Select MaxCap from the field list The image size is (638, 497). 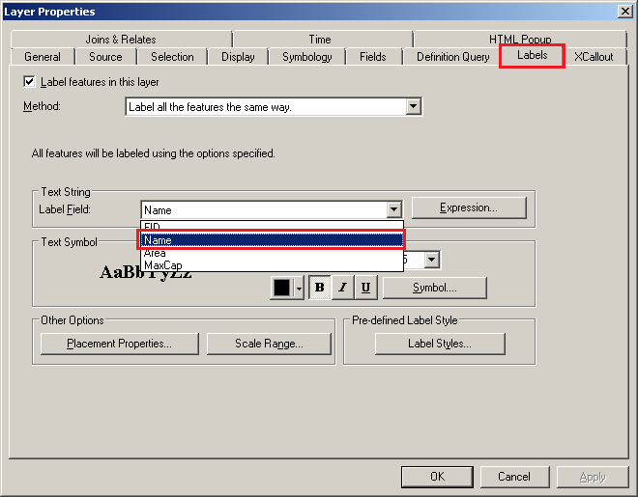pyautogui.click(x=162, y=265)
